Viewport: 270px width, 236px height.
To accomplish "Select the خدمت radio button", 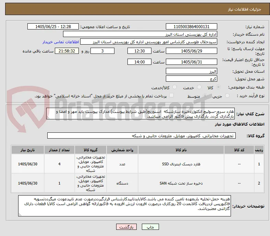I will coord(199,87).
